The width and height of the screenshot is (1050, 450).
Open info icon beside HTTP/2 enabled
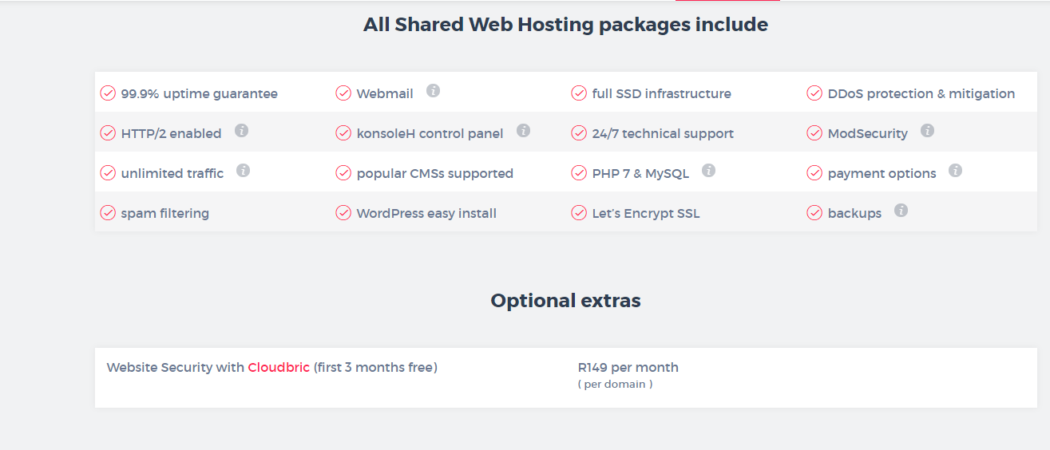point(241,131)
